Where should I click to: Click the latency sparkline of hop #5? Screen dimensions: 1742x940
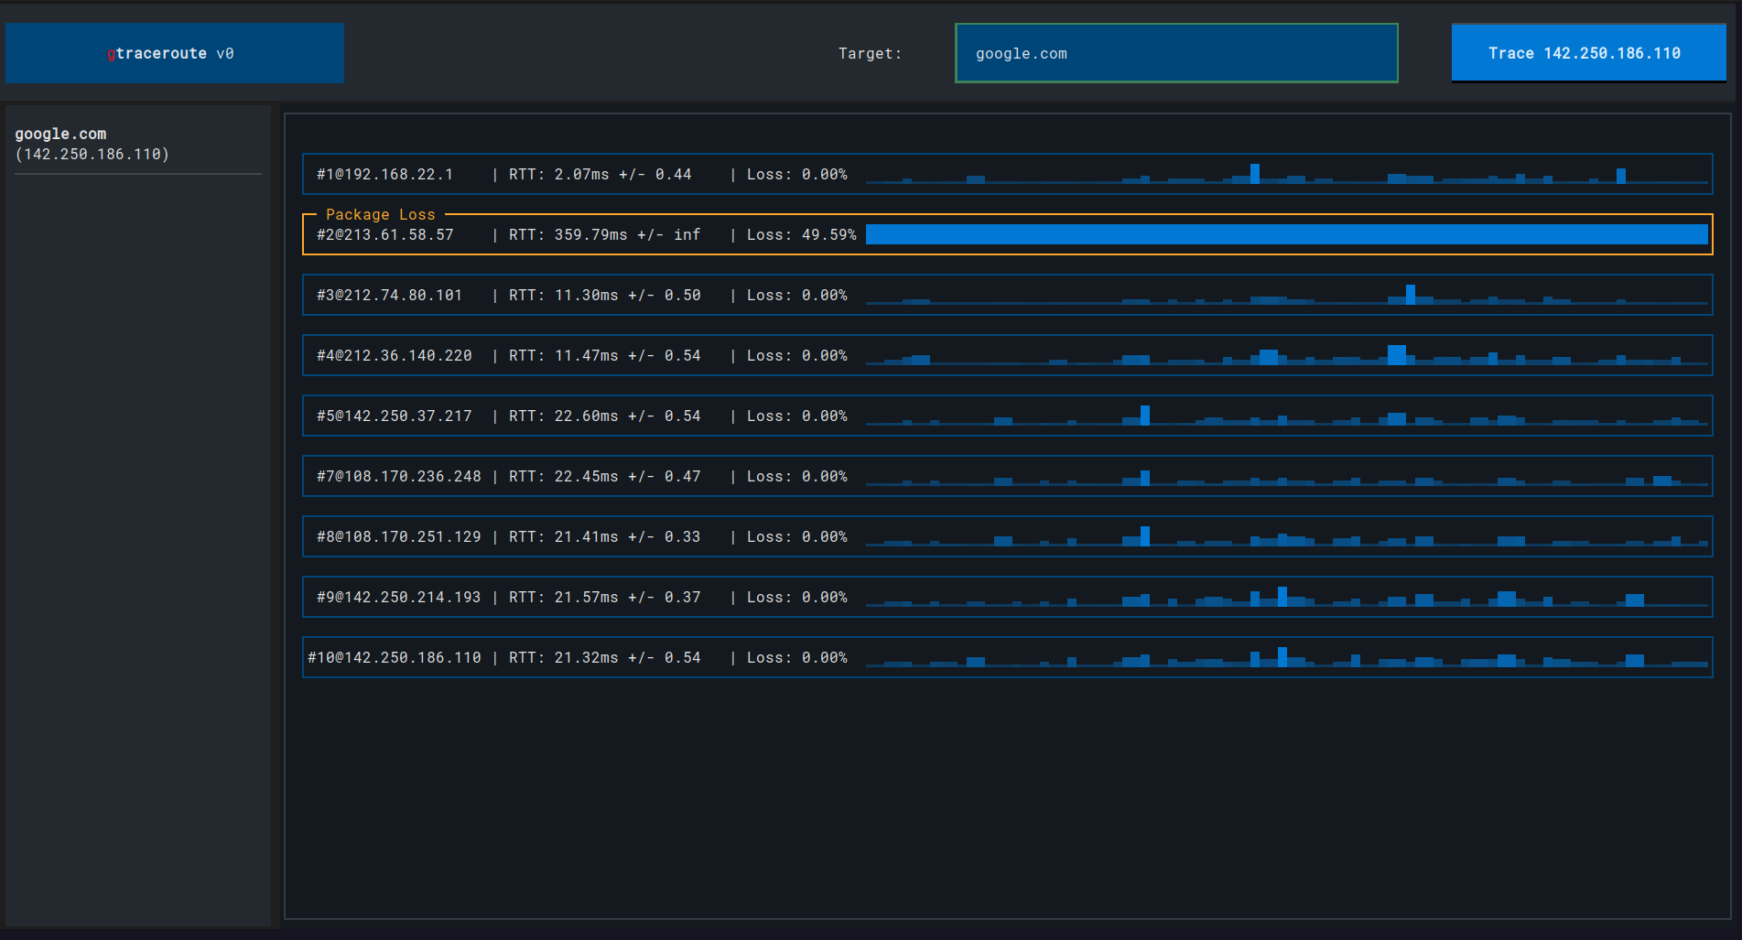[x=1287, y=416]
